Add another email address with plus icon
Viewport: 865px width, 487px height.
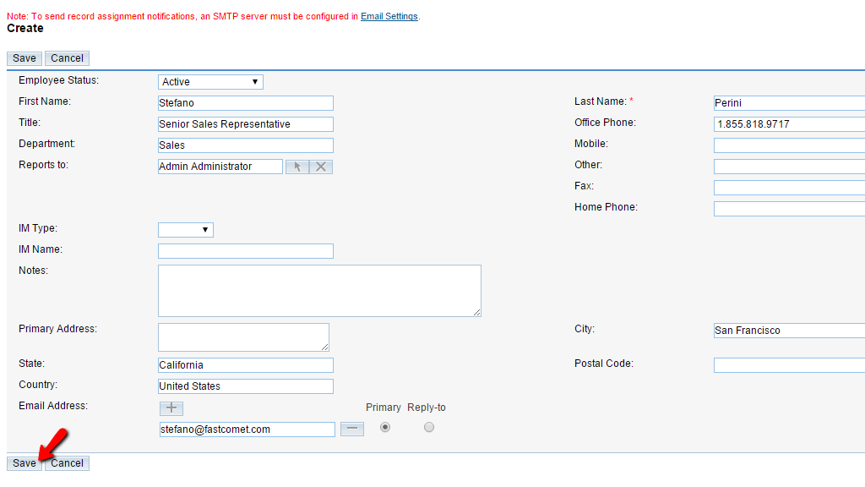pyautogui.click(x=171, y=408)
